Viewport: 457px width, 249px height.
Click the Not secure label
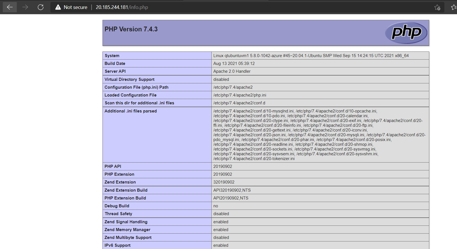75,7
